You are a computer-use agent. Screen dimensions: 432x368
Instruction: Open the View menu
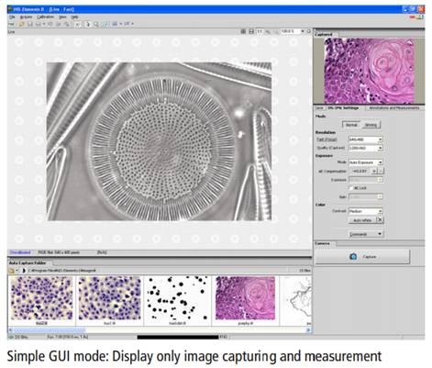(x=62, y=17)
